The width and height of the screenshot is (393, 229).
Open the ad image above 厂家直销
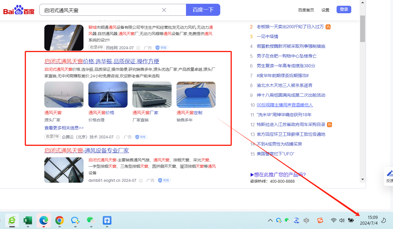[x=152, y=95]
